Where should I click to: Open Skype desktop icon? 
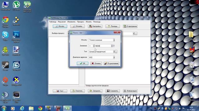(5, 36)
